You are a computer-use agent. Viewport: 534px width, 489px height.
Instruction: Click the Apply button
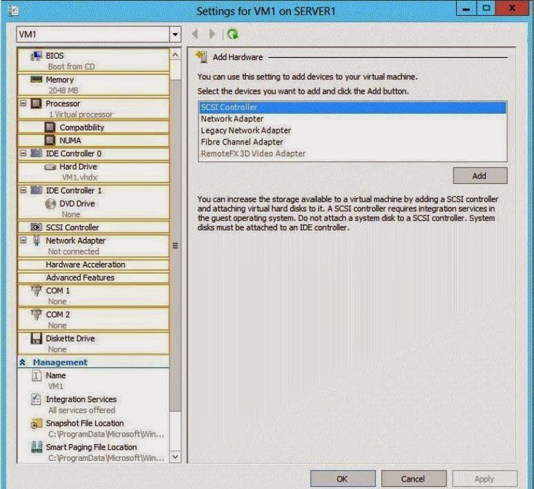[x=484, y=479]
